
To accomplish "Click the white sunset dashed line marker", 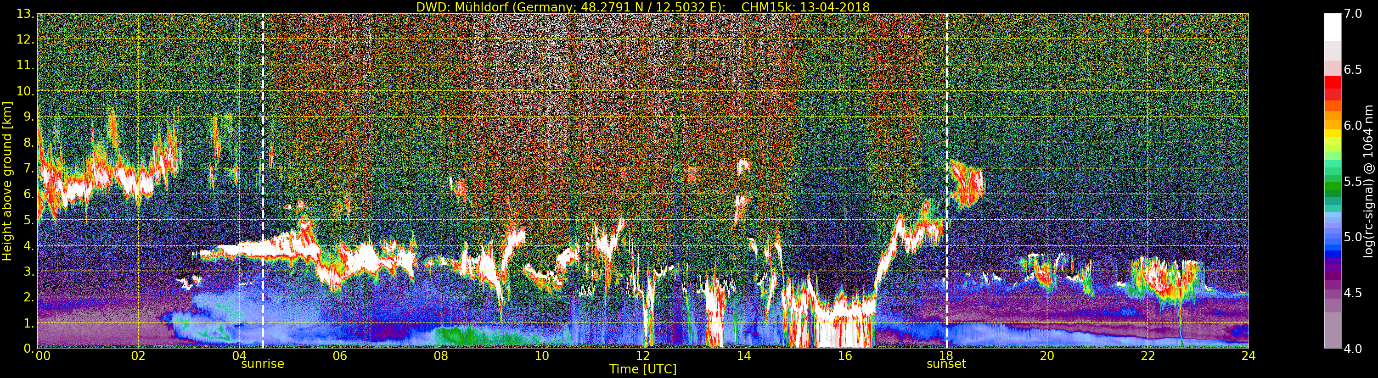I will pos(947,181).
